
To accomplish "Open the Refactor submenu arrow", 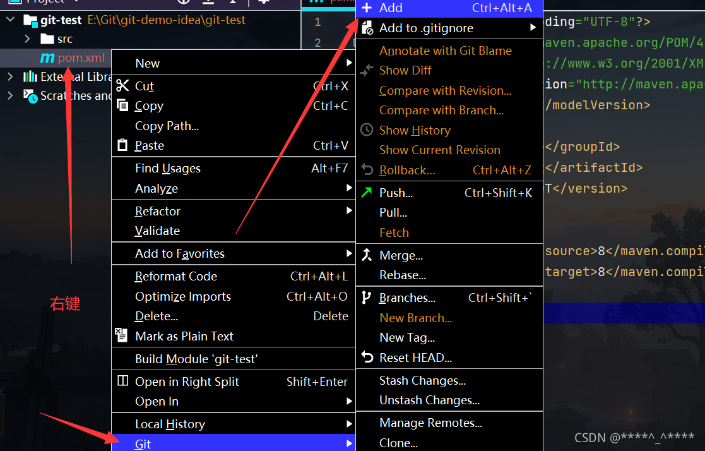I will coord(349,210).
